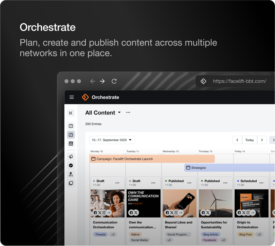The width and height of the screenshot is (275, 246).
Task: Click X icon on Origin to Orchestration card
Action: point(244,213)
